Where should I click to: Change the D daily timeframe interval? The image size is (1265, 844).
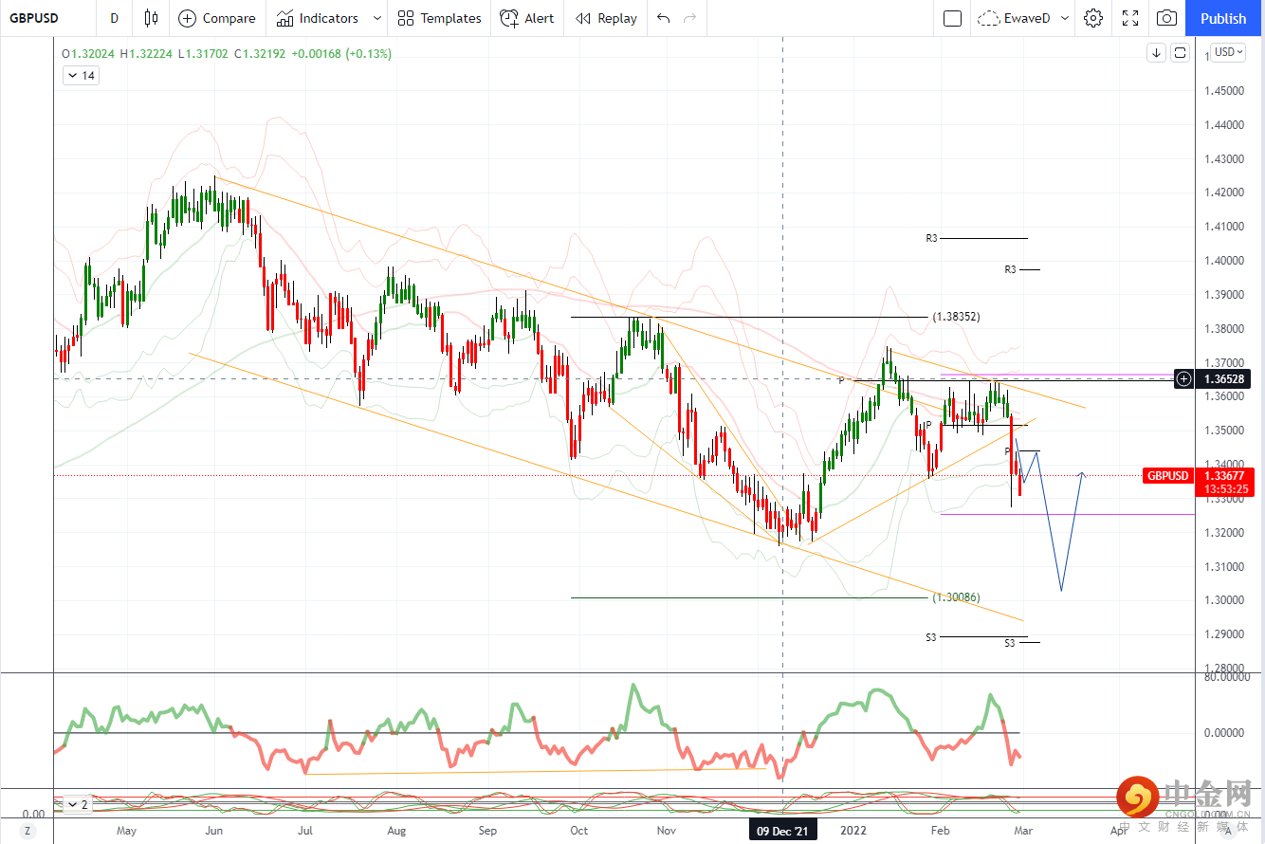(115, 18)
